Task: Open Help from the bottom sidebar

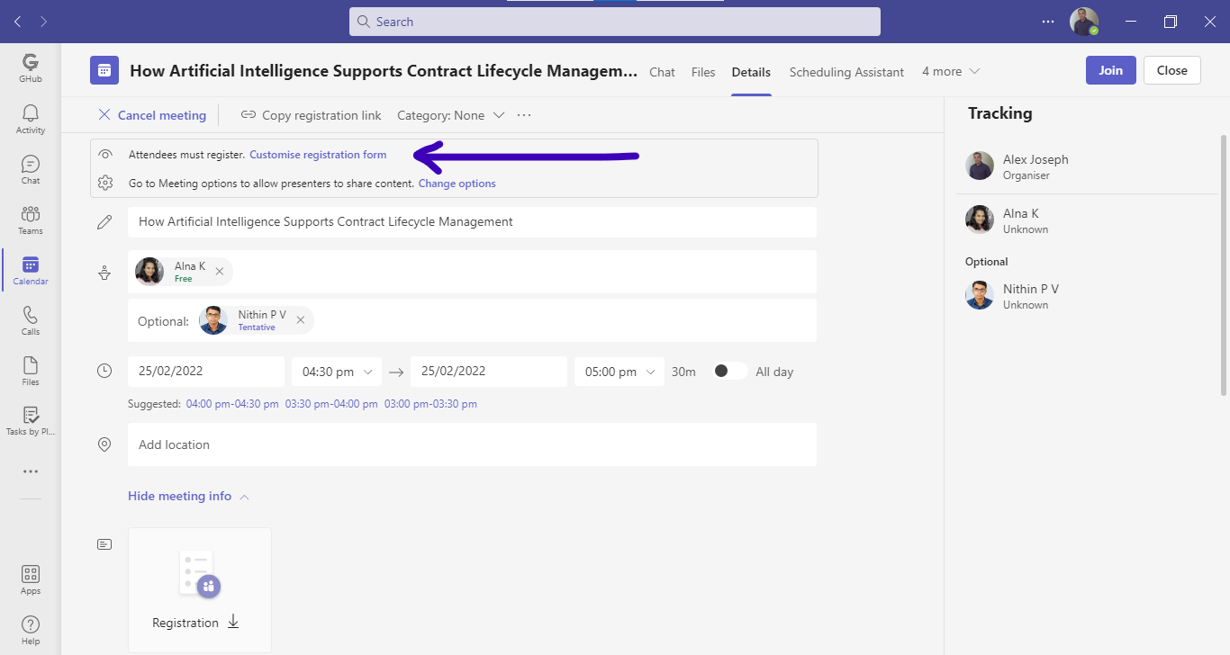Action: point(30,628)
